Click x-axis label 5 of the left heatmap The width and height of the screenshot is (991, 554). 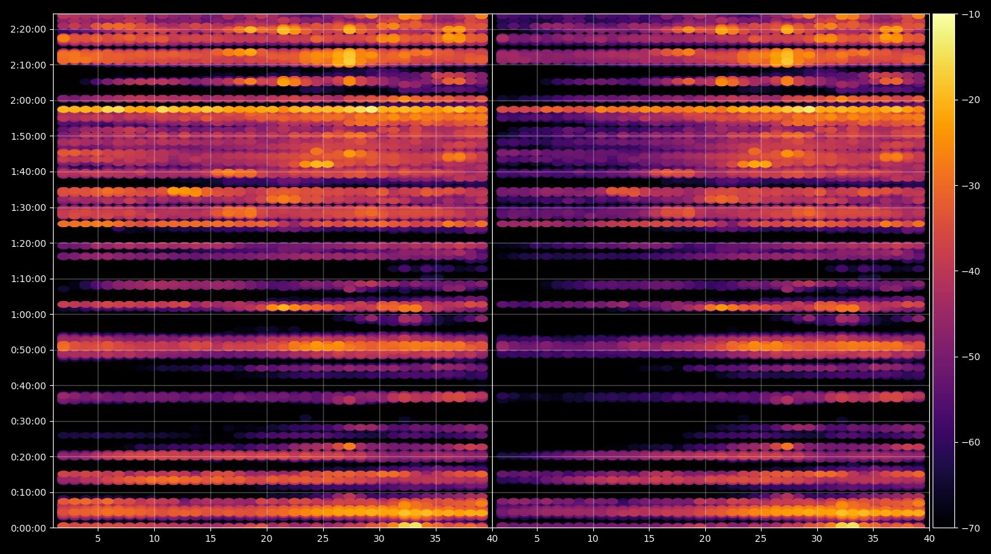[98, 539]
